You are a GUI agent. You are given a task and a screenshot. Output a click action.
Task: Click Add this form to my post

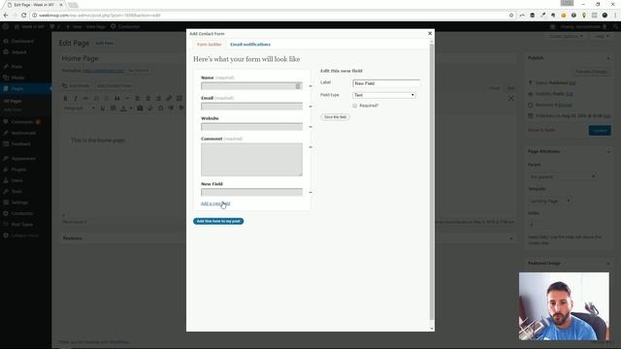coord(218,221)
